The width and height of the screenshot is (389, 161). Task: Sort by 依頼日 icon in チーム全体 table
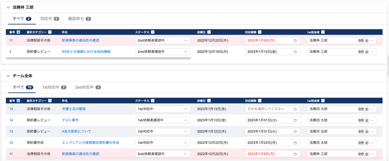[x=209, y=100]
